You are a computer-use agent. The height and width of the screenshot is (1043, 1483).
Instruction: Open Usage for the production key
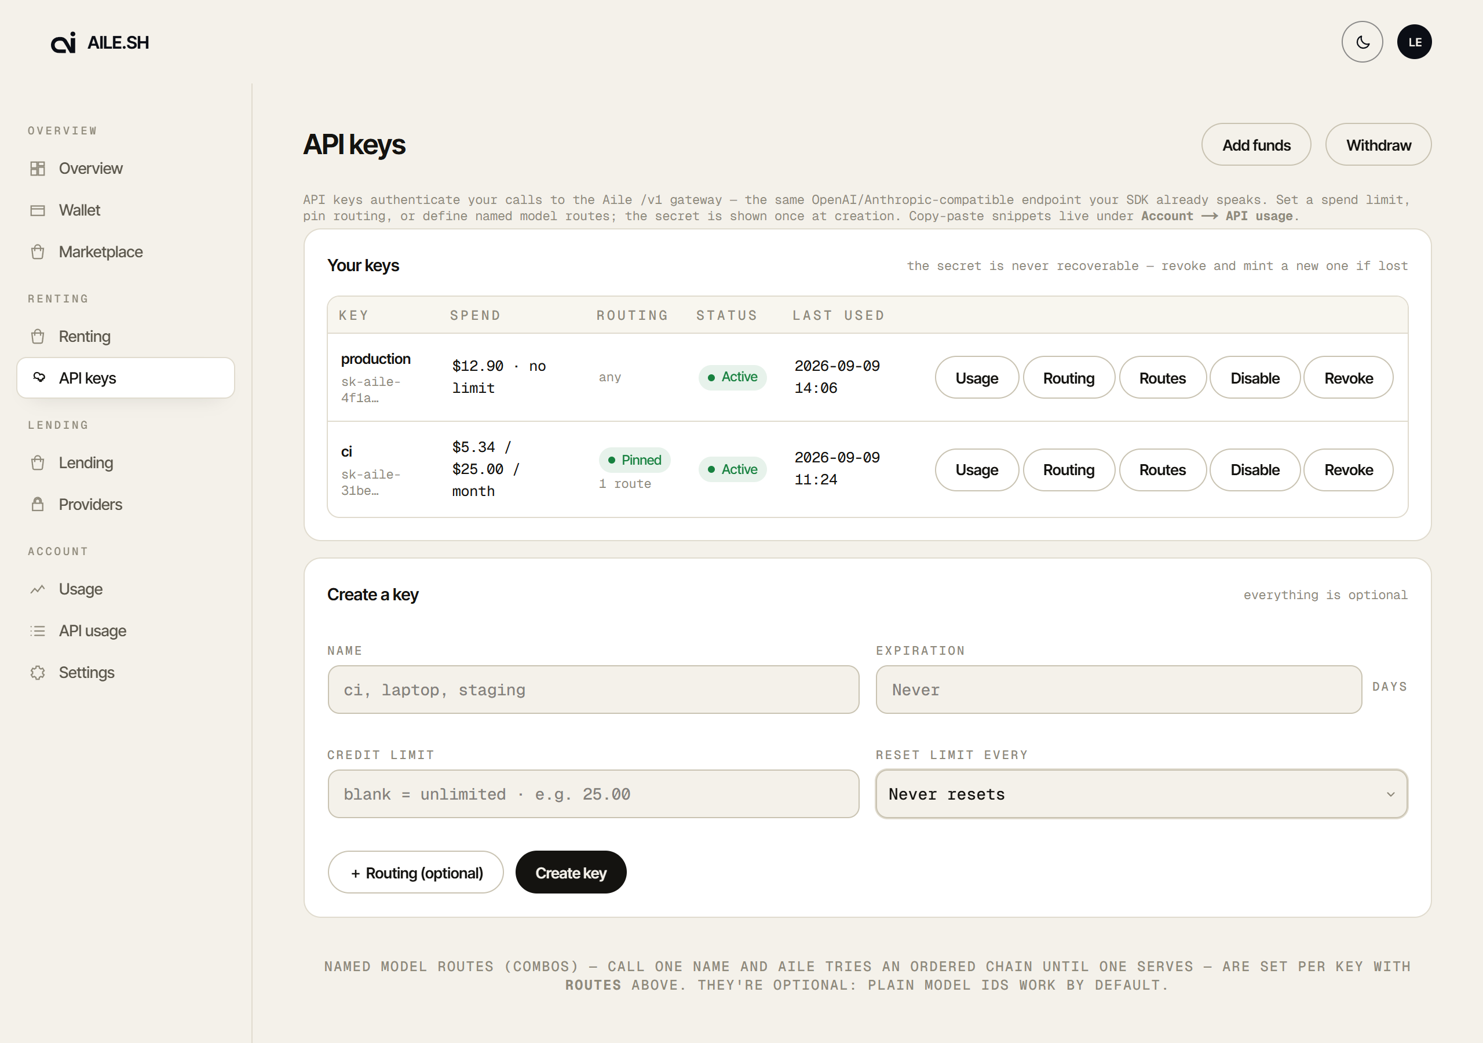[977, 378]
